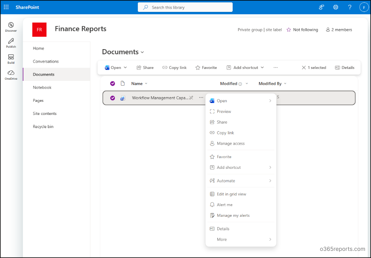
Task: Open Recycle bin in site navigation
Action: click(x=43, y=127)
